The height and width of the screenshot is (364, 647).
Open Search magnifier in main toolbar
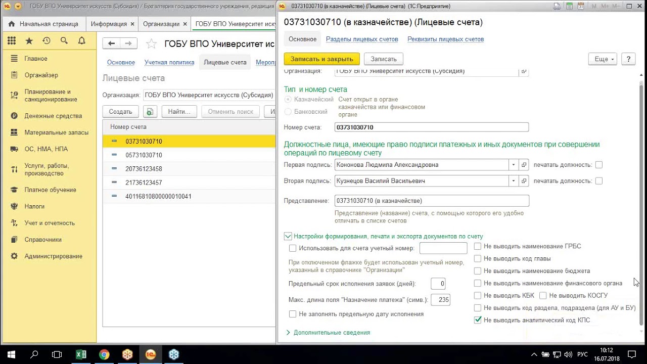(x=64, y=41)
